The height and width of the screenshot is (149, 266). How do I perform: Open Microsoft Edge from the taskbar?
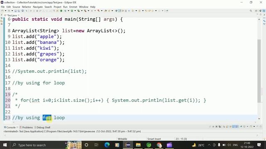(107, 145)
